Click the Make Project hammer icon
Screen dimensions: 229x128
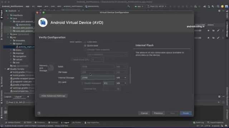129,6
